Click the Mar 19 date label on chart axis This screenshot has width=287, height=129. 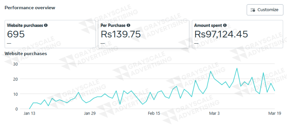[275, 113]
